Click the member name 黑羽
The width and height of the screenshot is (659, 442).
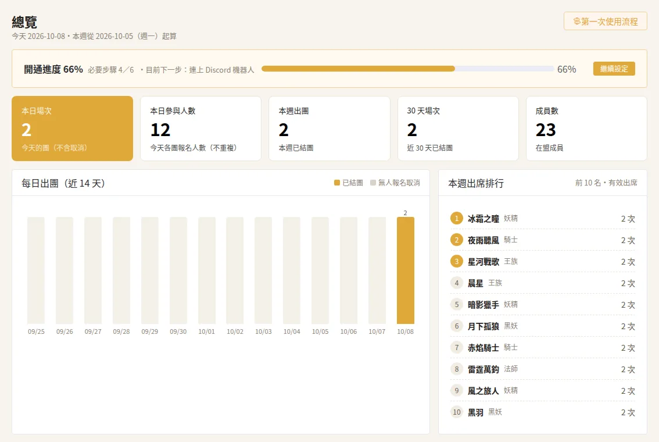pos(476,412)
